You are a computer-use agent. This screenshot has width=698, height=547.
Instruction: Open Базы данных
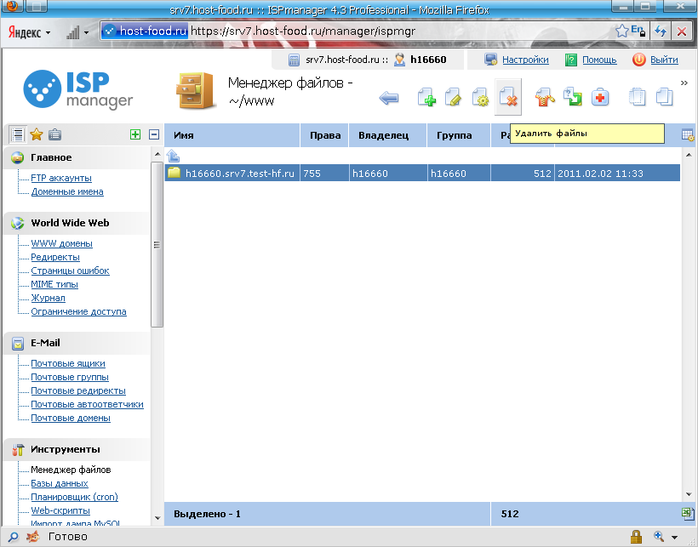tap(60, 483)
